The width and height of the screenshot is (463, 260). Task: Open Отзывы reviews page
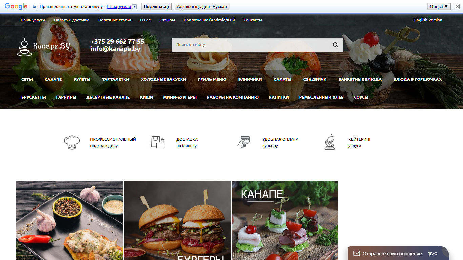[x=167, y=20]
